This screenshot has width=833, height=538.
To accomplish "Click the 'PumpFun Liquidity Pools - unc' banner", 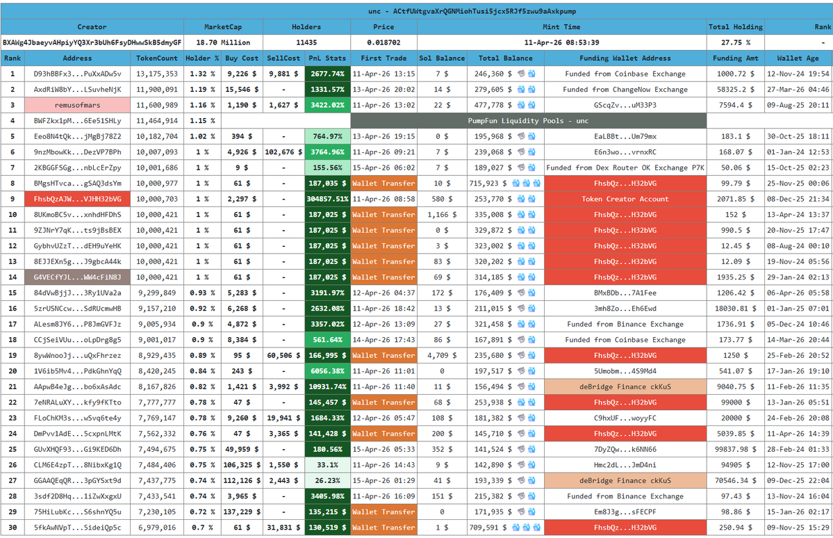I will pyautogui.click(x=529, y=121).
